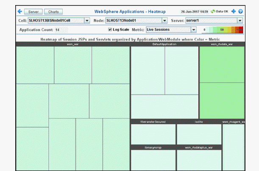The height and width of the screenshot is (171, 259).
Task: Click the filetransferSecured heatmap cell
Action: coord(153,134)
